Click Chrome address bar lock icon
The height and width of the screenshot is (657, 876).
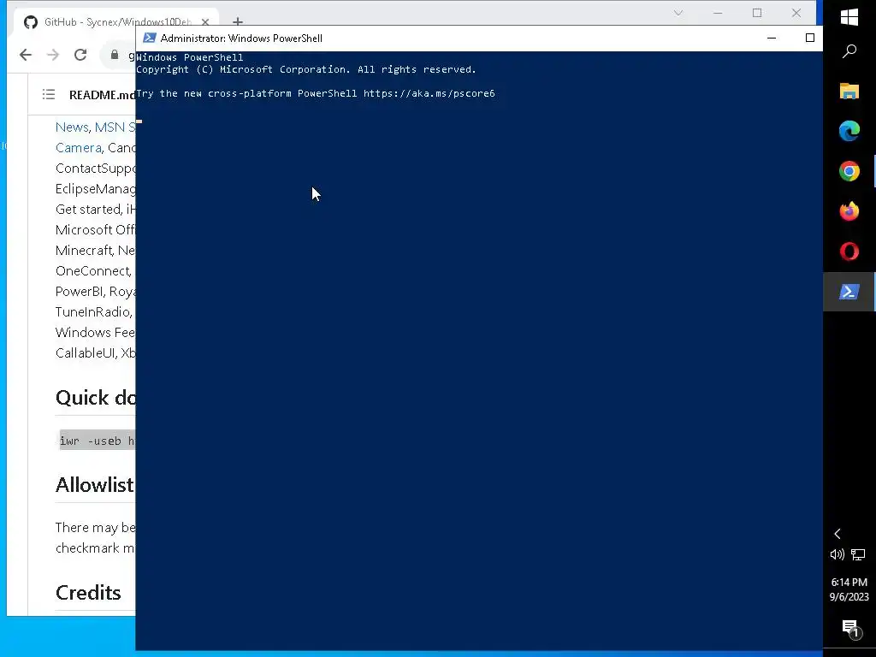[x=115, y=55]
